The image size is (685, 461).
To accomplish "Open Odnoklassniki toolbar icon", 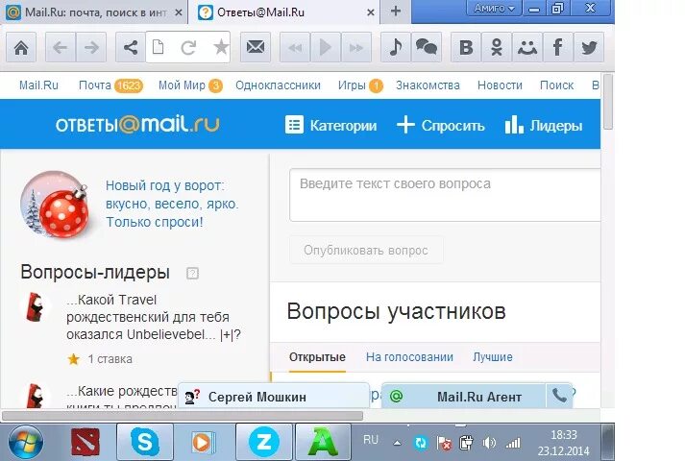I will [x=497, y=47].
